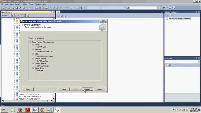Collapse the Output Option node
Image resolution: width=201 pixels, height=113 pixels.
[33, 68]
